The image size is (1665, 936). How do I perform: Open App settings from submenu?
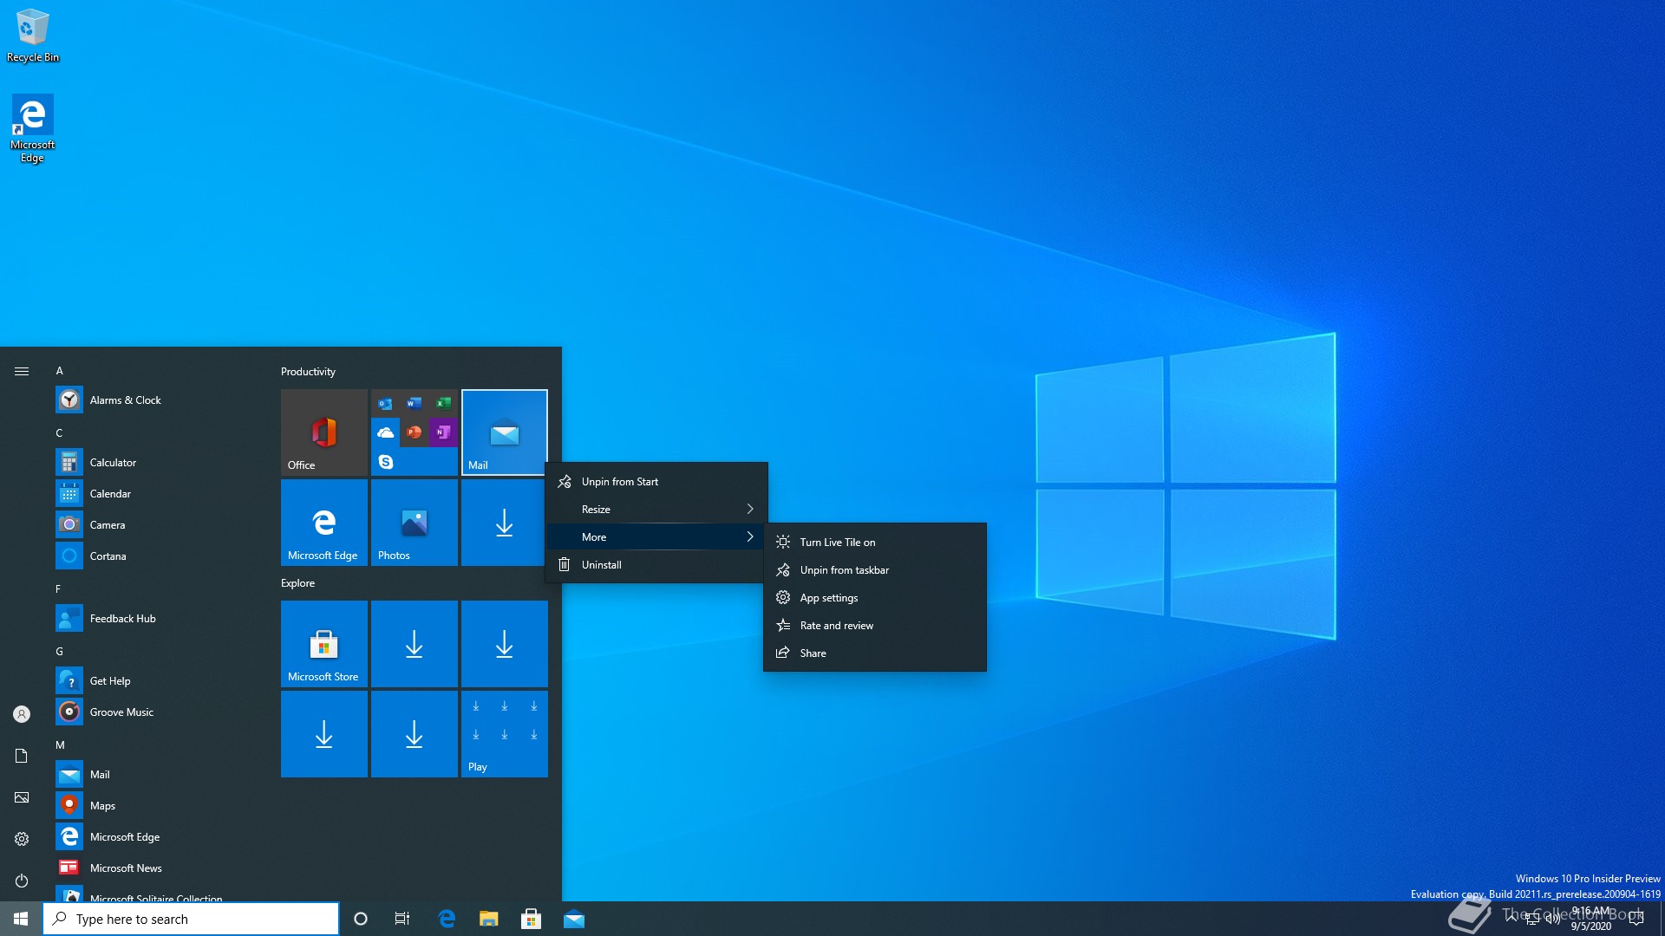click(x=875, y=598)
